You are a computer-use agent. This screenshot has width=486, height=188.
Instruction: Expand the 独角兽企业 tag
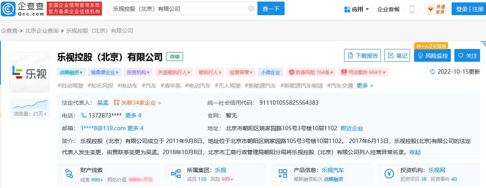click(x=104, y=72)
